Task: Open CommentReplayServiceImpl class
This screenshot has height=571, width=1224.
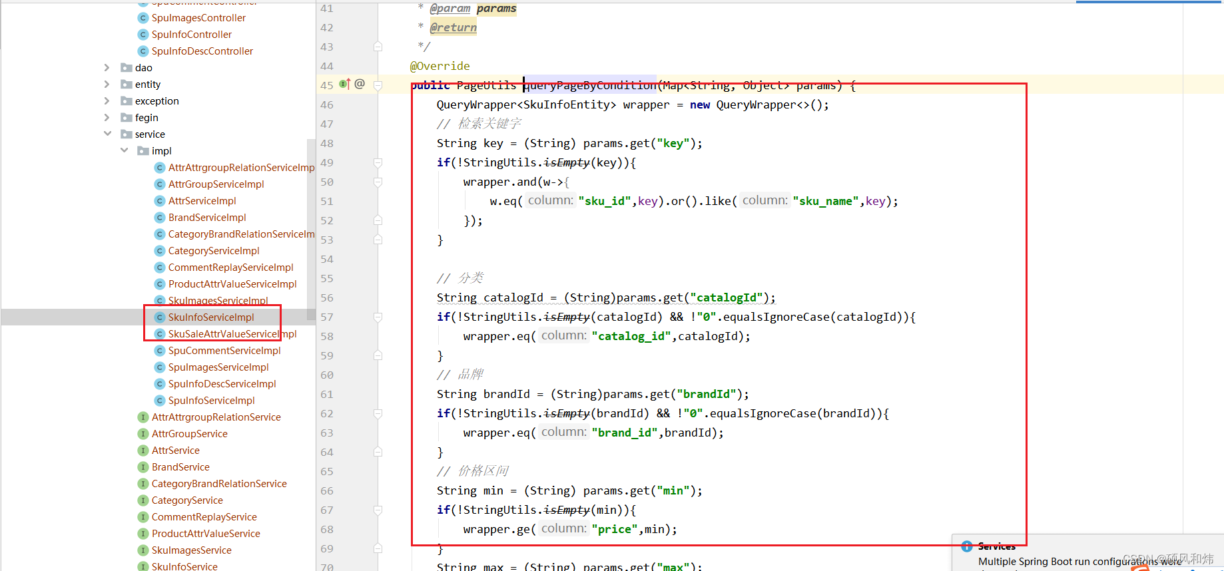Action: (x=230, y=268)
